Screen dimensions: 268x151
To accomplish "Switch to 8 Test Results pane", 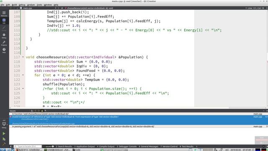I will click(186, 146).
